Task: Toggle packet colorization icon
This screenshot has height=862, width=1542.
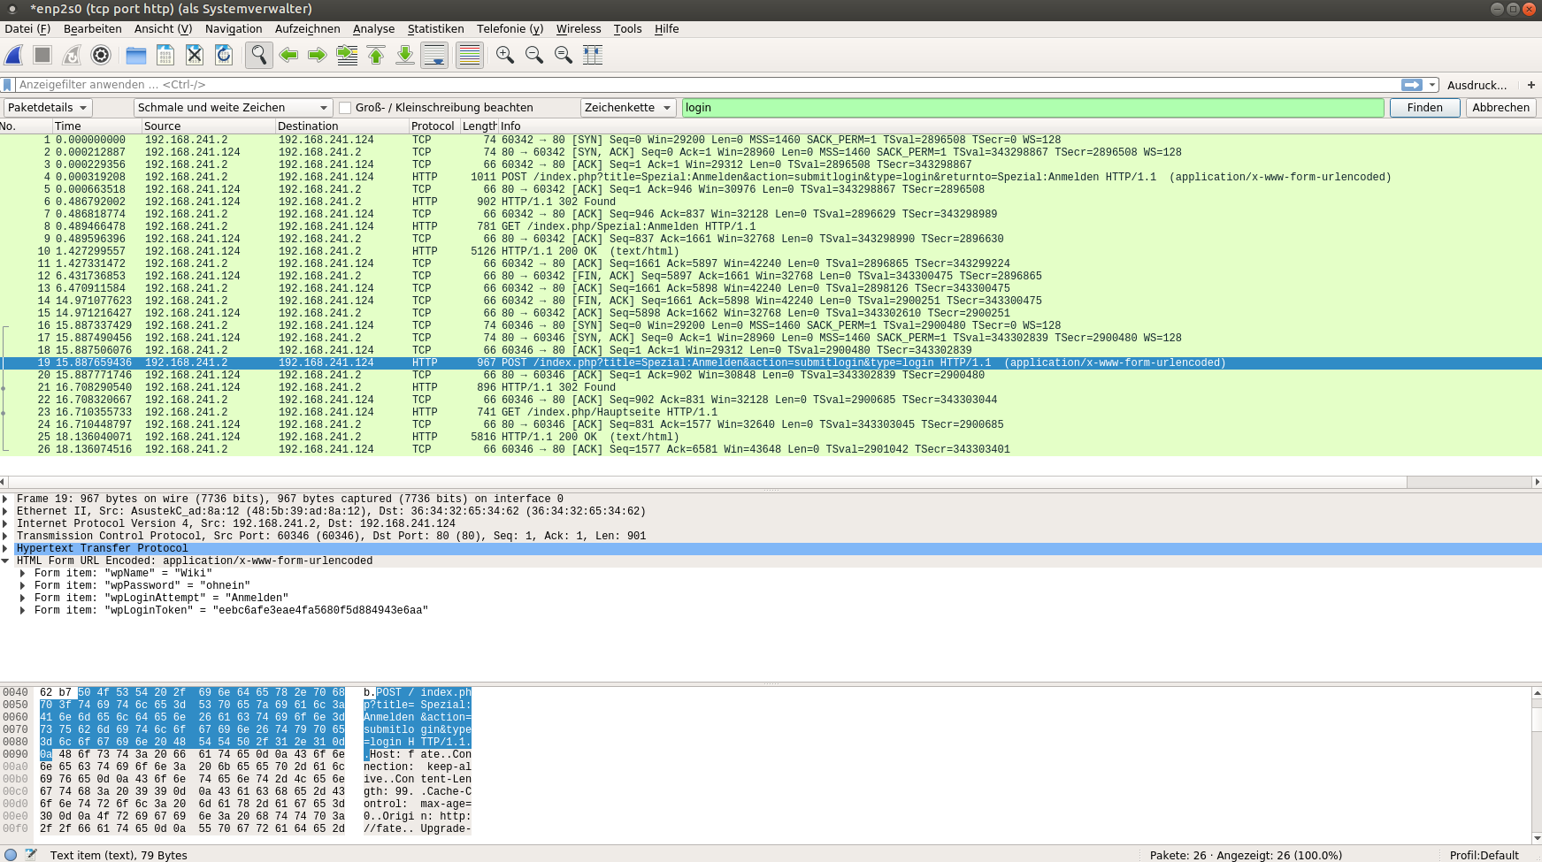Action: click(470, 55)
